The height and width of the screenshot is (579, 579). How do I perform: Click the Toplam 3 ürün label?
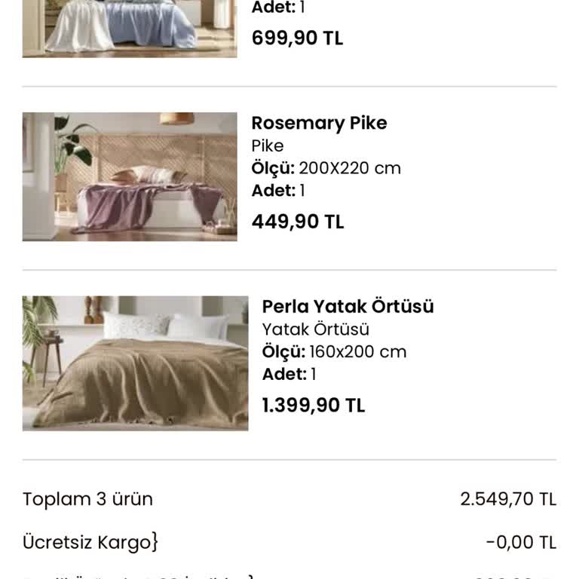pyautogui.click(x=87, y=499)
